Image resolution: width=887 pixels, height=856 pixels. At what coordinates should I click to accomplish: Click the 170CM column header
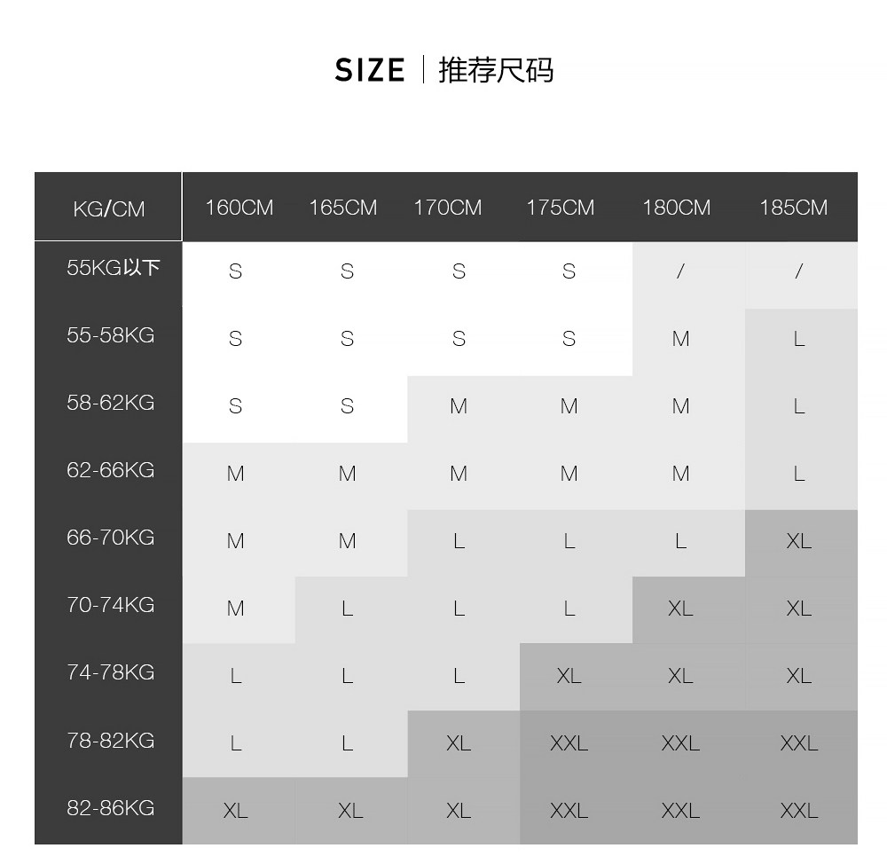pyautogui.click(x=447, y=208)
